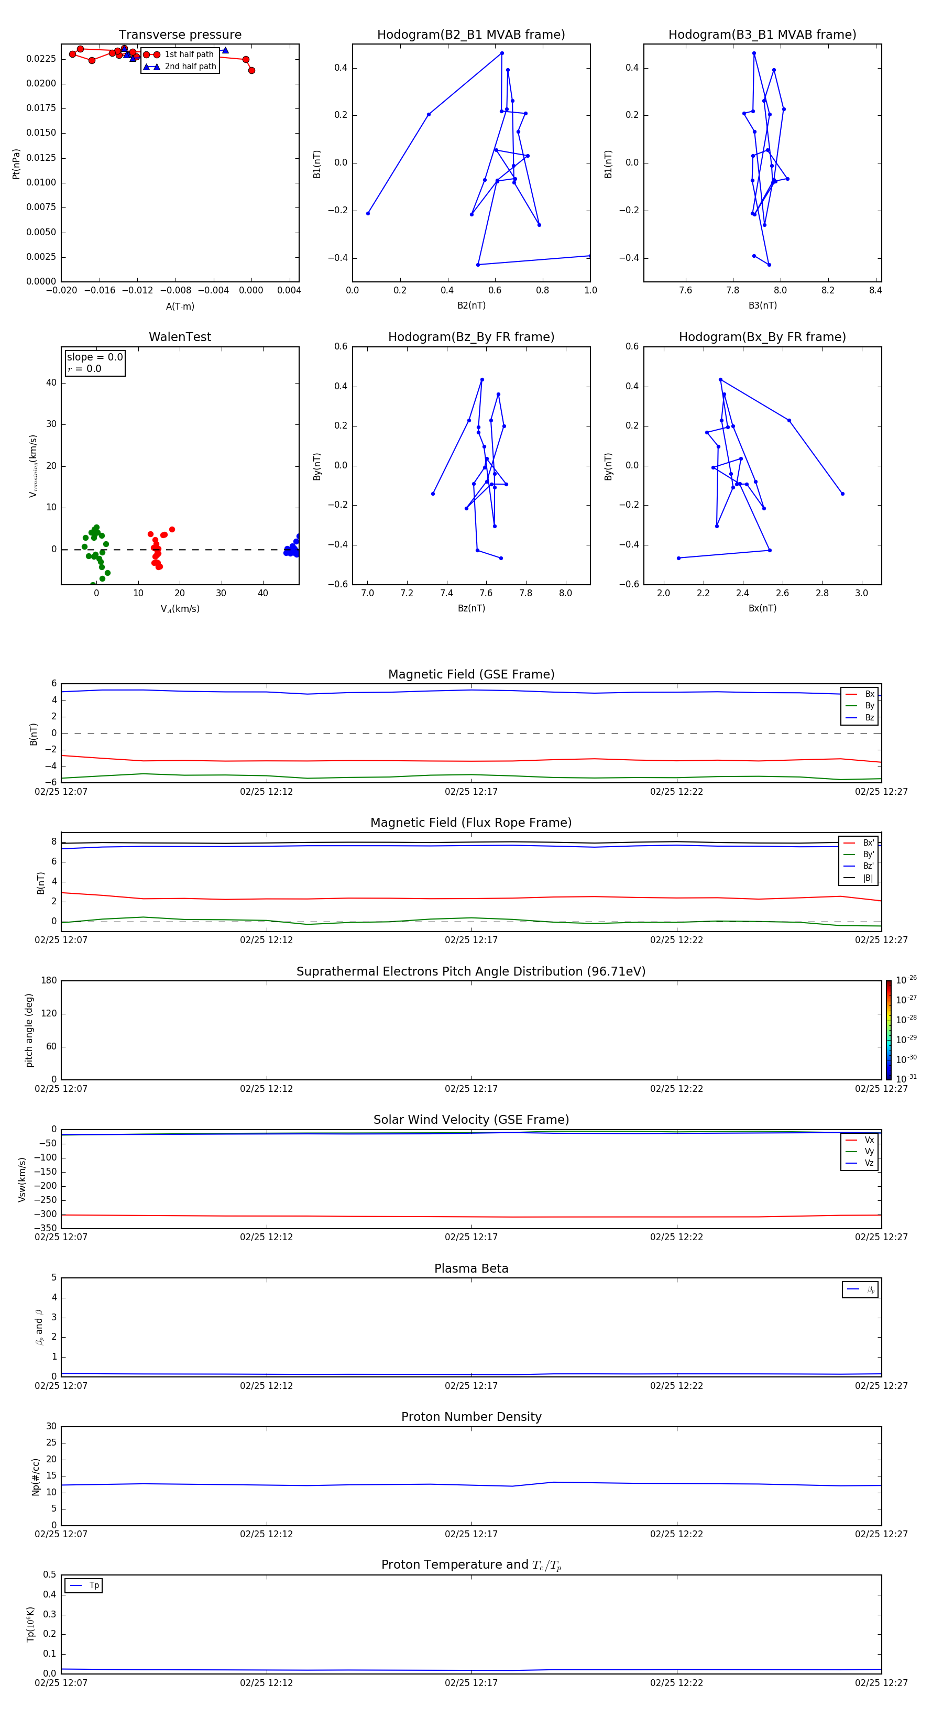The image size is (943, 1729).
Task: Click the By' entry in Flux Rope legend
Action: tap(859, 855)
